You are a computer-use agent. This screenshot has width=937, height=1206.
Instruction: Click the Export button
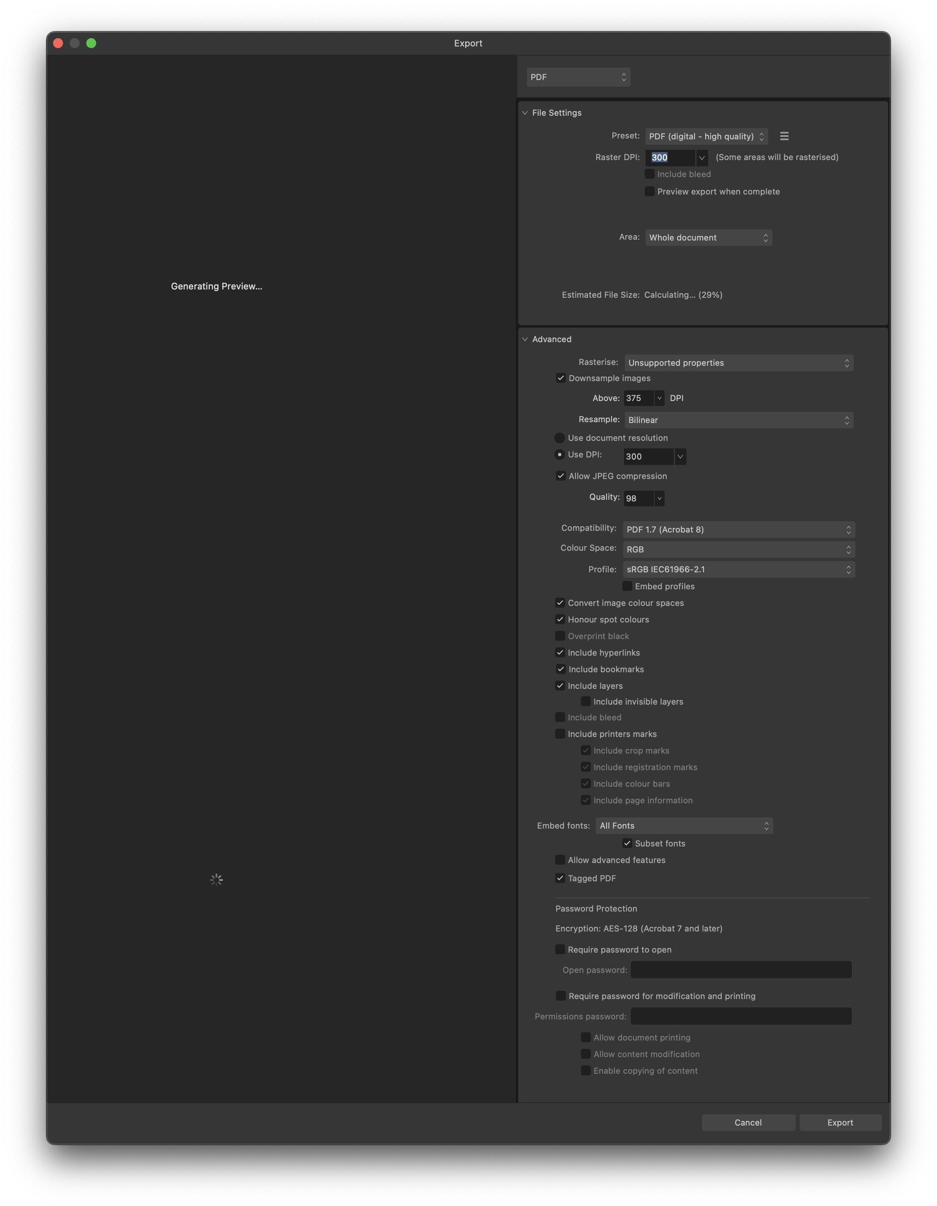(x=840, y=1123)
